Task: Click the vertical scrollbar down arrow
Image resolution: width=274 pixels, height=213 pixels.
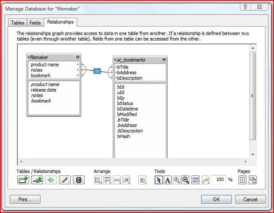Action: tap(253, 155)
